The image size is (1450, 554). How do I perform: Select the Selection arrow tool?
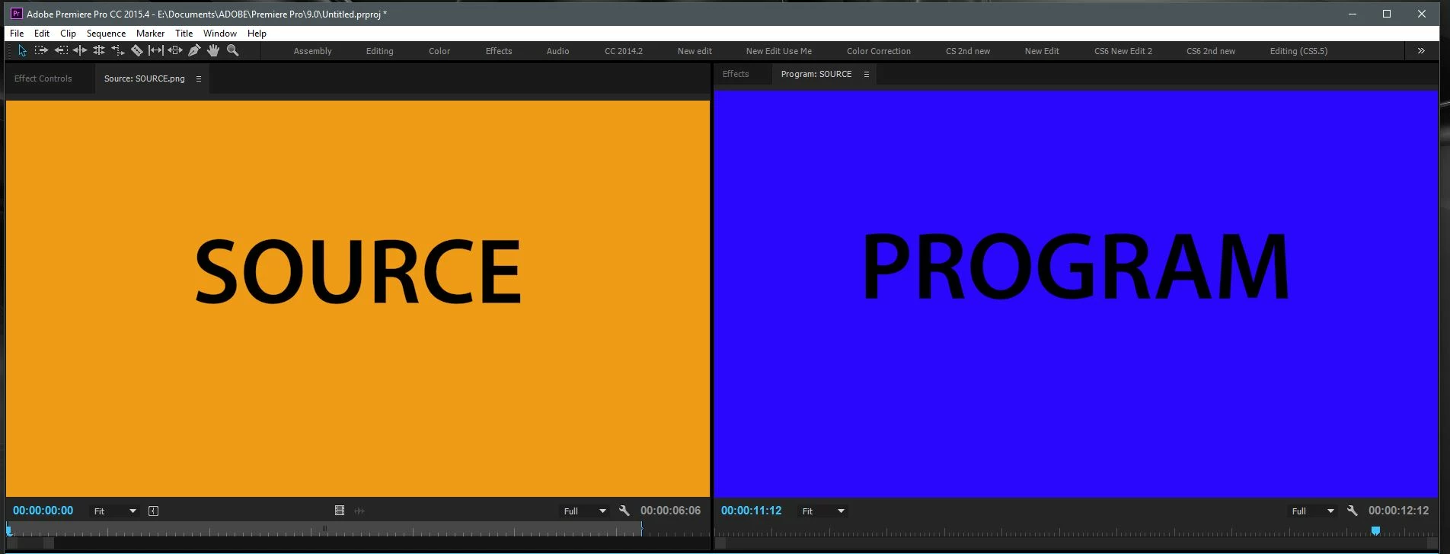(22, 50)
